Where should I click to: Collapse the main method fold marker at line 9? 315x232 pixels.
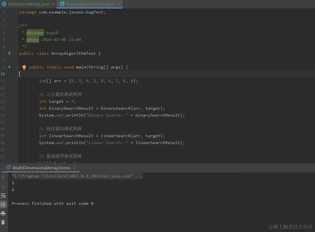point(18,67)
